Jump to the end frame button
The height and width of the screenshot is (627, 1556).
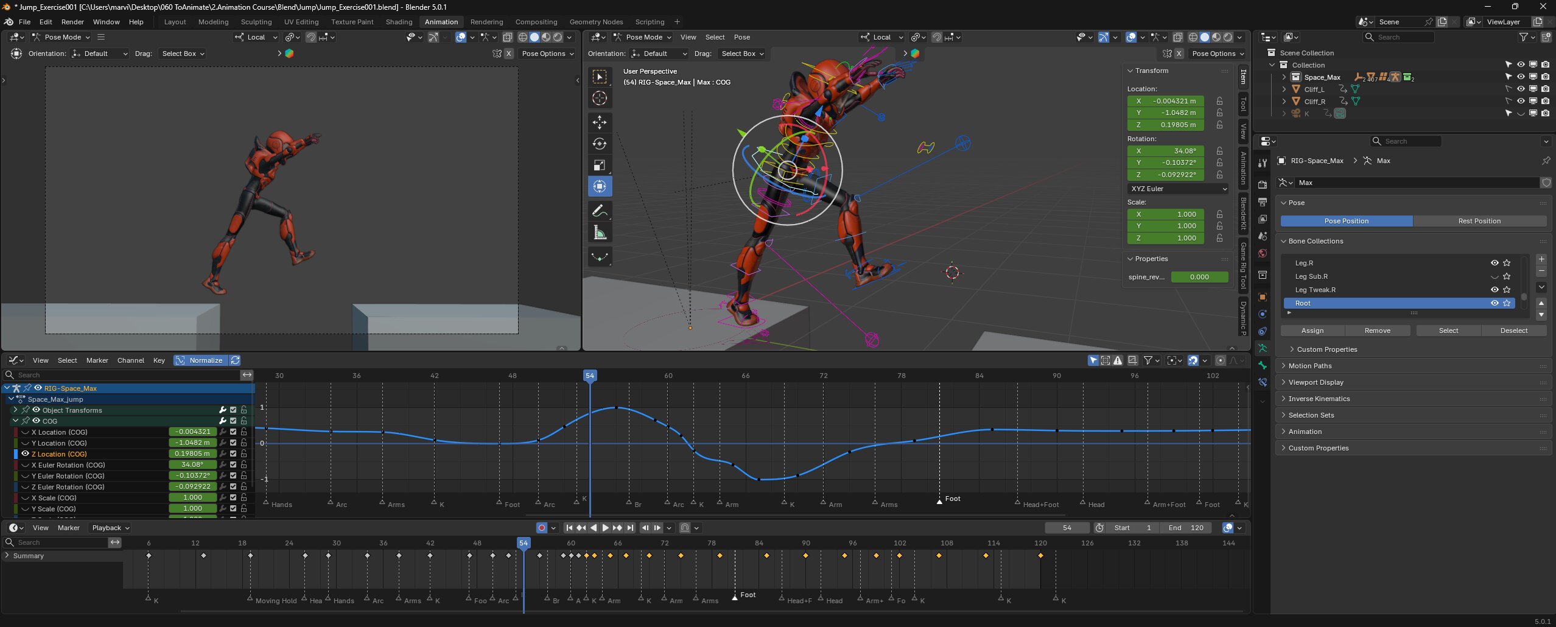tap(630, 528)
